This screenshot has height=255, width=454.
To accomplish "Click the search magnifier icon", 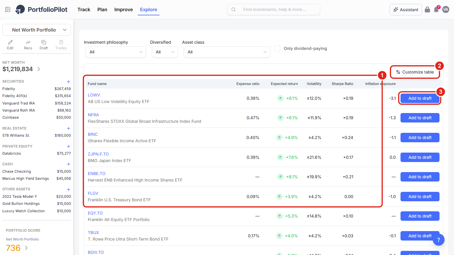I will click(234, 9).
